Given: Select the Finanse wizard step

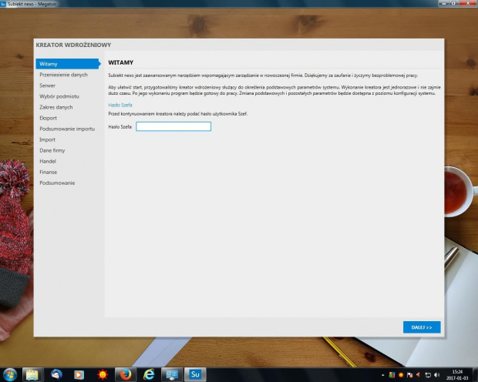Looking at the screenshot, I should pyautogui.click(x=49, y=172).
